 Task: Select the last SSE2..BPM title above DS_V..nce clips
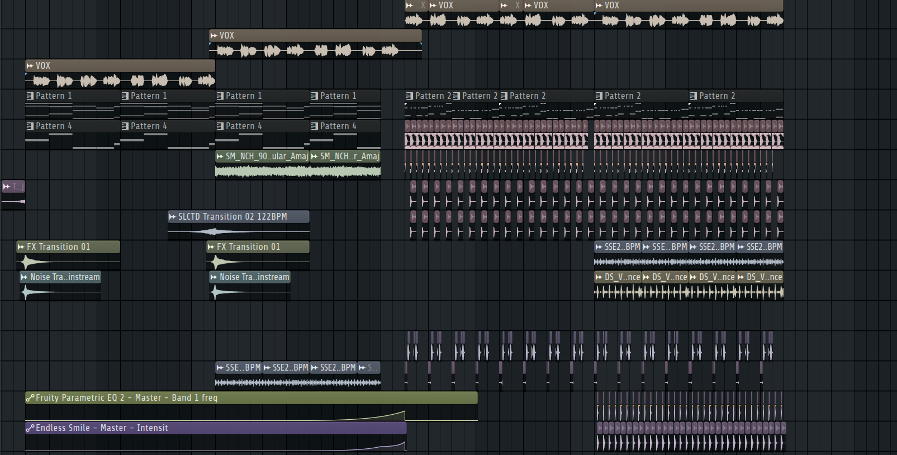pos(765,247)
